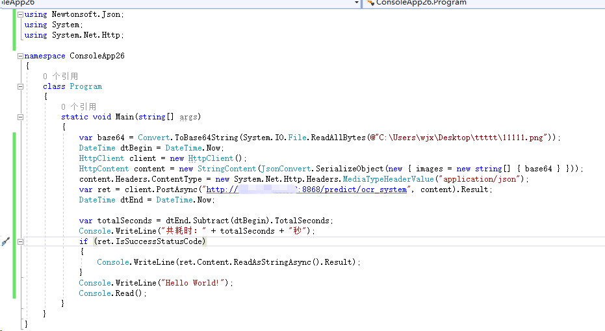The width and height of the screenshot is (605, 331).
Task: Click the class icon beside ConsoleApp26.Program
Action: point(370,3)
